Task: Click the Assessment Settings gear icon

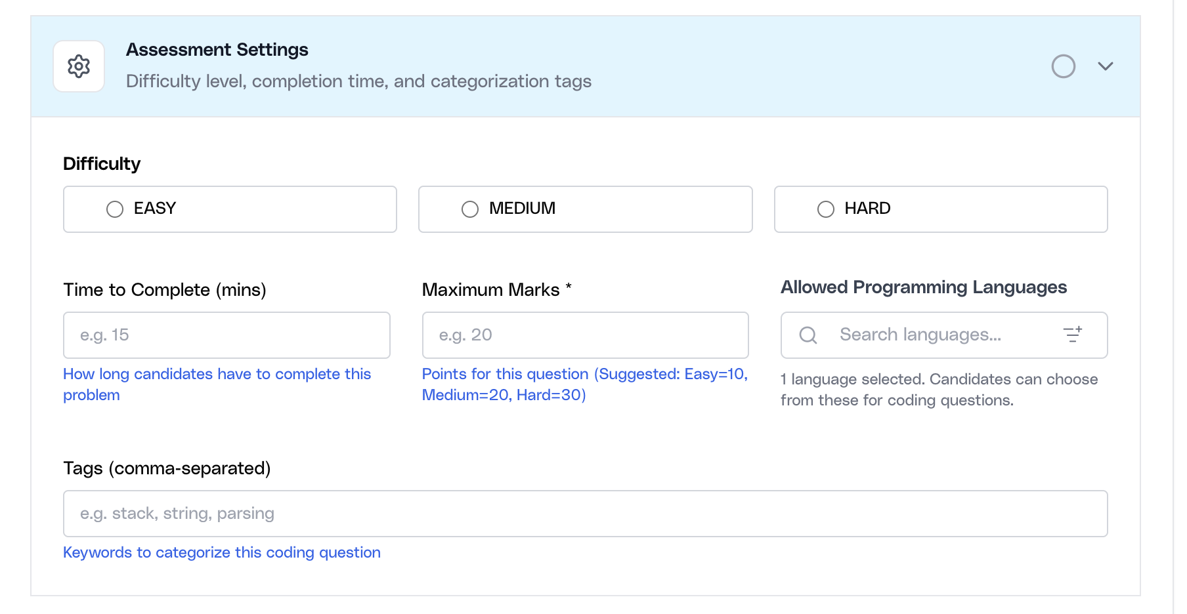Action: 78,66
